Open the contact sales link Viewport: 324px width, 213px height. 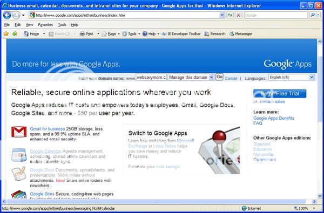[x=272, y=101]
